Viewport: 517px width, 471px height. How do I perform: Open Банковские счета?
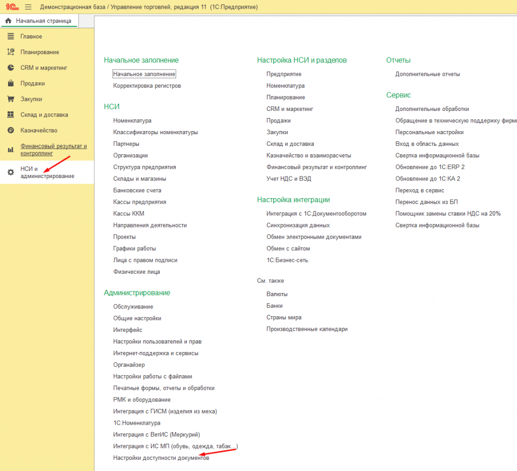[x=137, y=191]
